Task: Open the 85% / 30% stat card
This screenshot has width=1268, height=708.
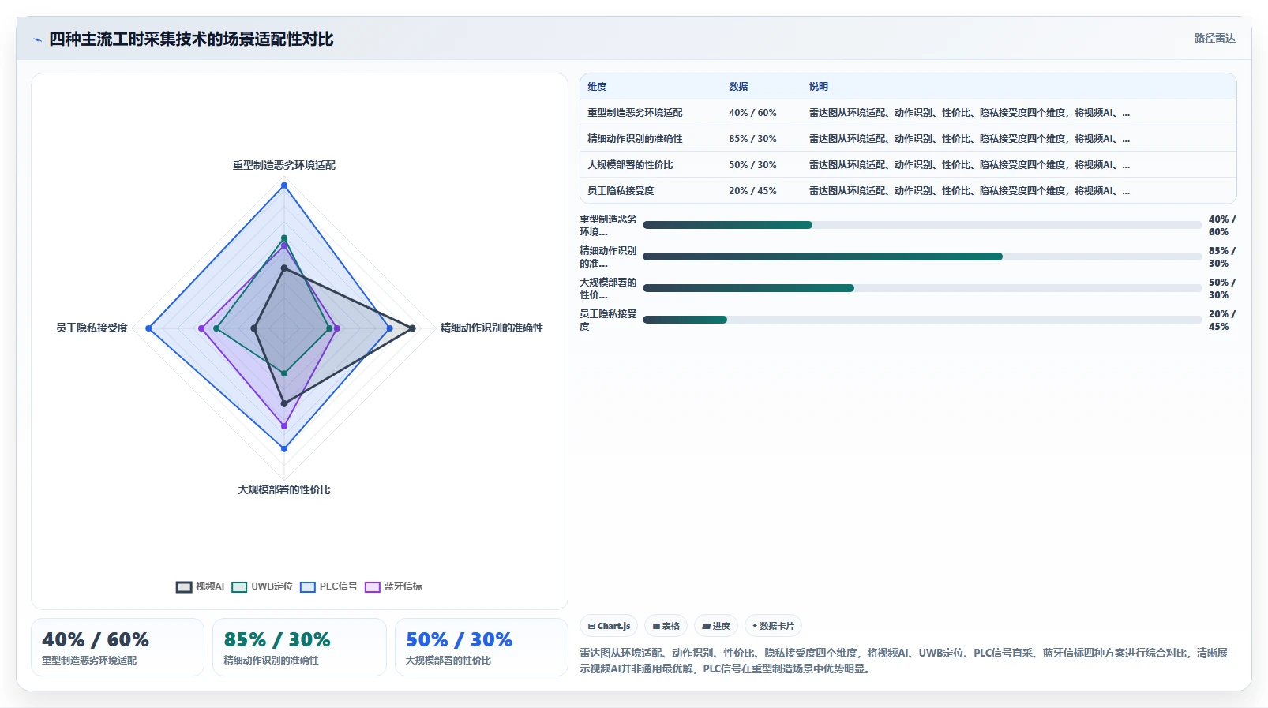Action: 299,647
